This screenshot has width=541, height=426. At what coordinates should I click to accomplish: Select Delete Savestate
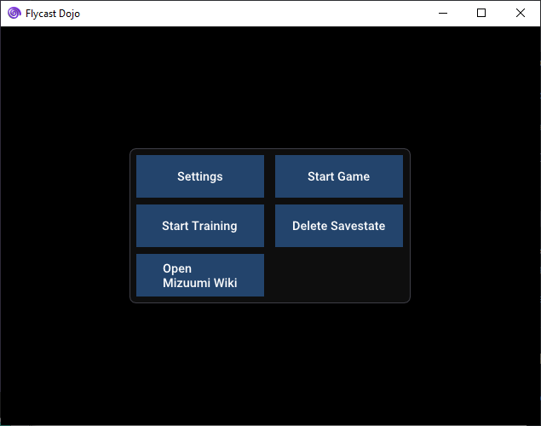point(339,226)
